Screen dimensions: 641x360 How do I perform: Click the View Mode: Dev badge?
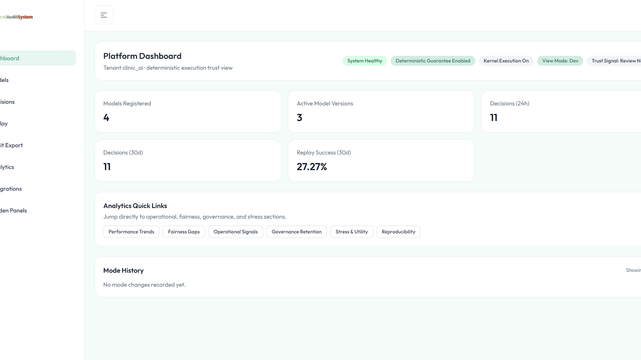click(560, 61)
